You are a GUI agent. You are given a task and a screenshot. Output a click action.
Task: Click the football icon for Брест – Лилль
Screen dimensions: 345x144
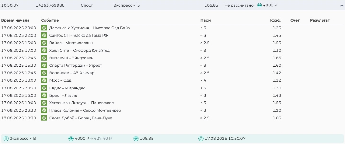[x=44, y=95]
